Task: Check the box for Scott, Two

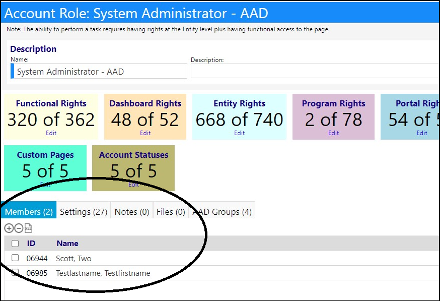Action: [x=15, y=258]
